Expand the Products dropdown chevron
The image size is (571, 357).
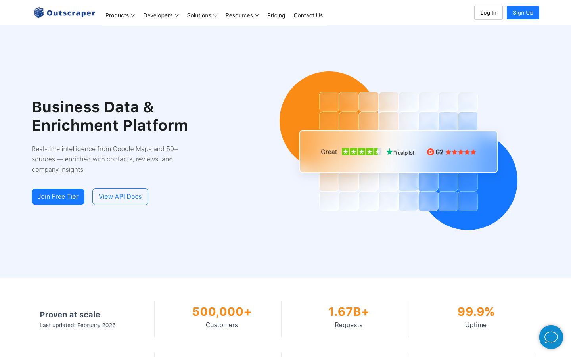pos(133,15)
